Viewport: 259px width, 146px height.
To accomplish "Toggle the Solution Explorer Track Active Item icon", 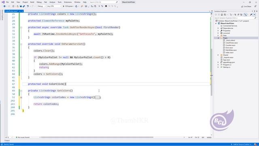I will pyautogui.click(x=246, y=15).
